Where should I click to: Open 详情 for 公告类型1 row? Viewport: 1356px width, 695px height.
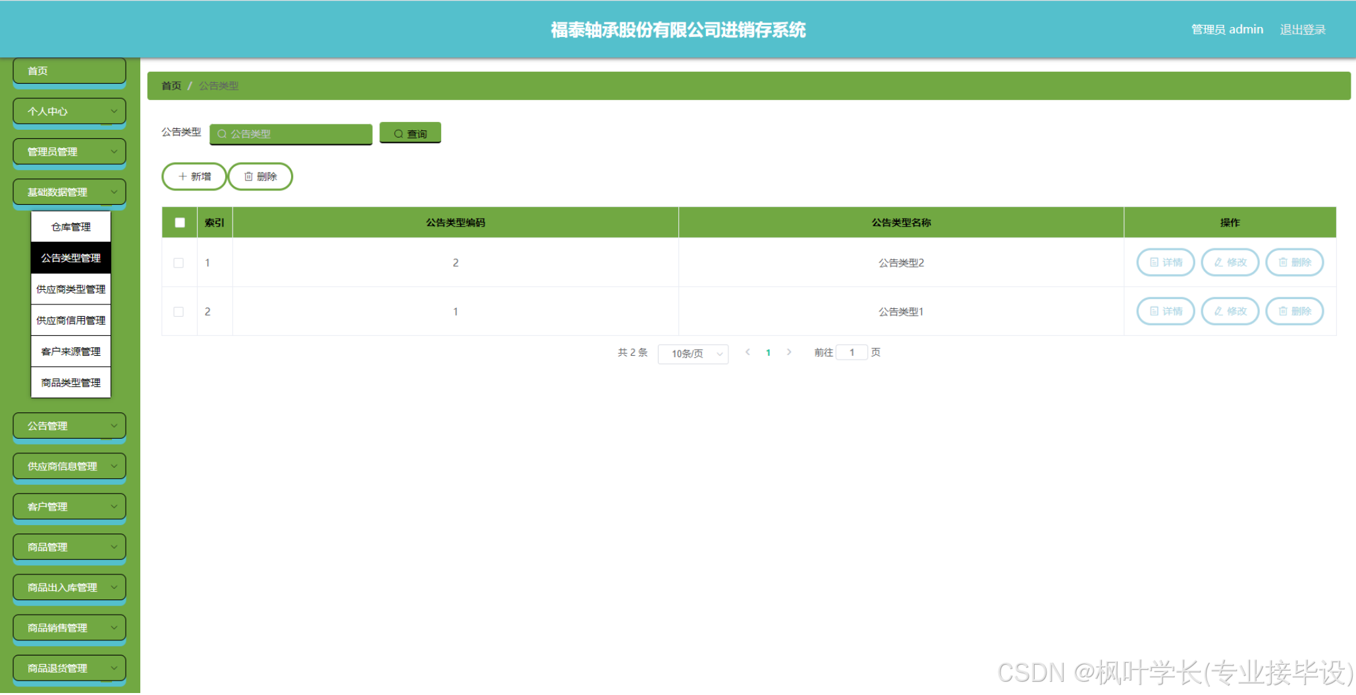click(x=1165, y=311)
